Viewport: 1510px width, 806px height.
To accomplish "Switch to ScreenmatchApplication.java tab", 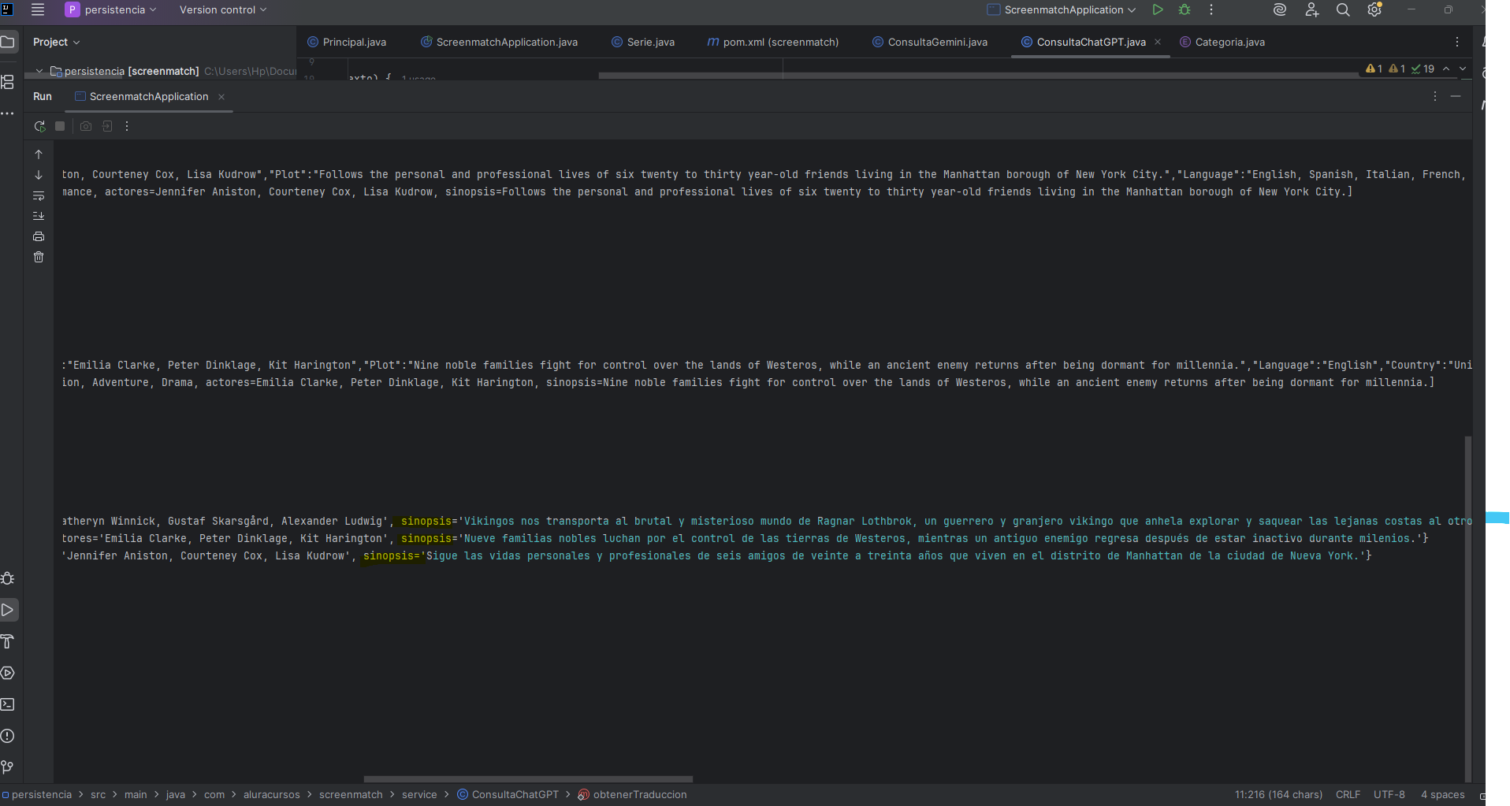I will click(500, 43).
